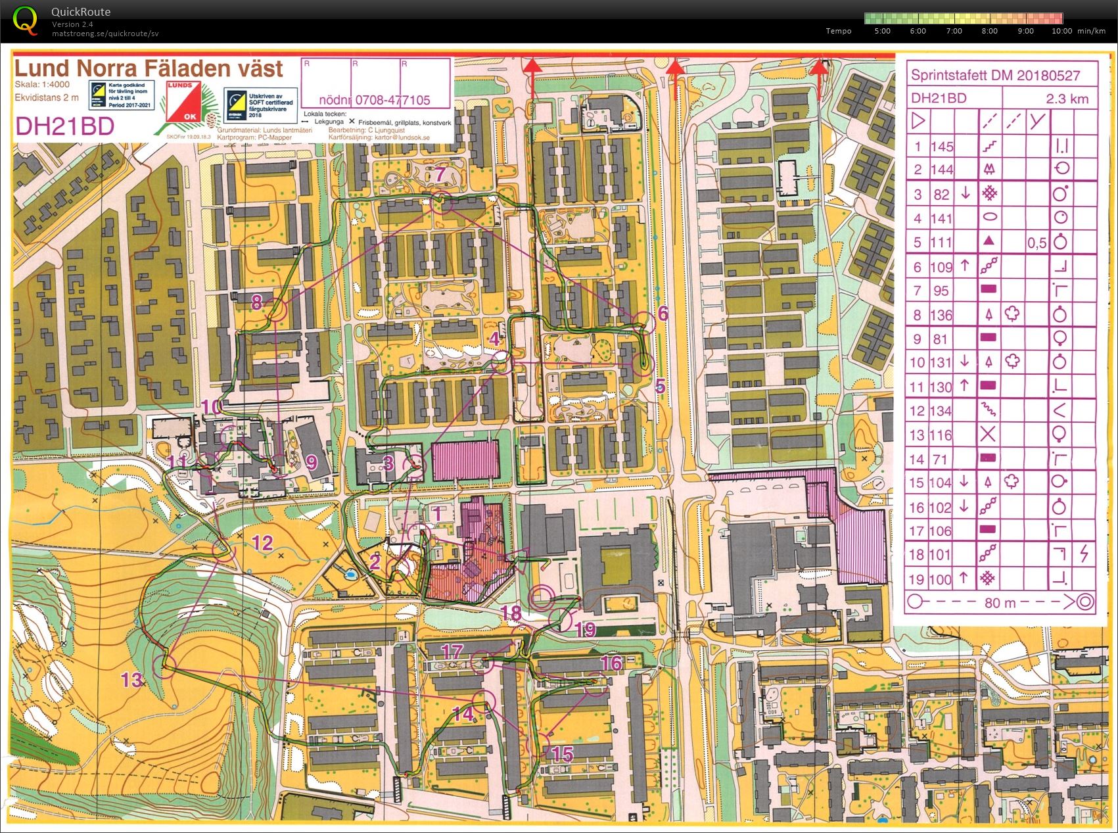Click the QuickRoute title text
The width and height of the screenshot is (1118, 833).
[81, 12]
